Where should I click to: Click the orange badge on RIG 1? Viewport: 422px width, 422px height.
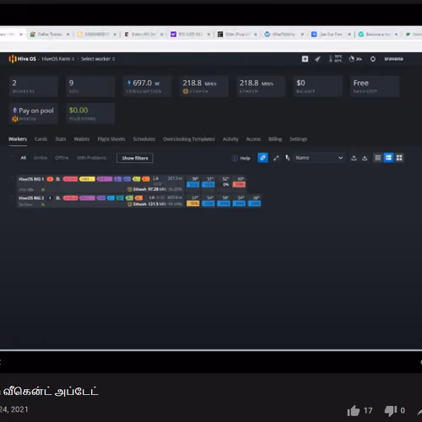point(50,179)
